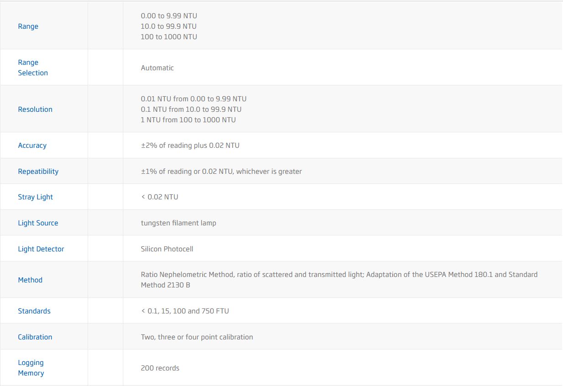563x386 pixels.
Task: Click 'Two, three or four point calibration'
Action: pyautogui.click(x=197, y=337)
